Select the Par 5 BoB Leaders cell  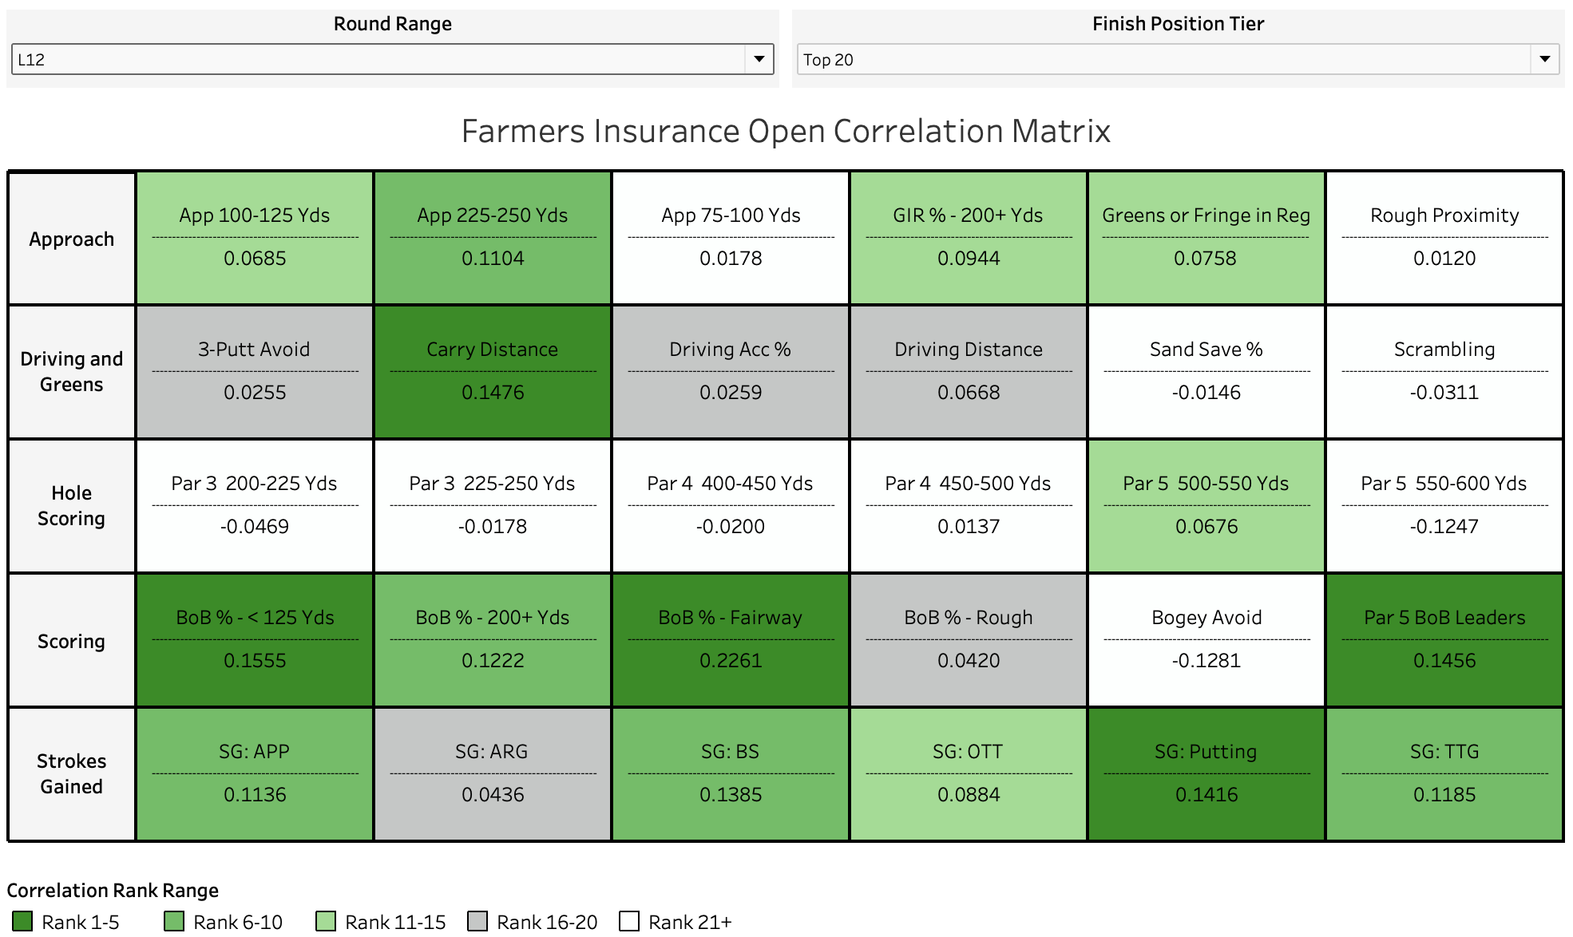(1444, 640)
